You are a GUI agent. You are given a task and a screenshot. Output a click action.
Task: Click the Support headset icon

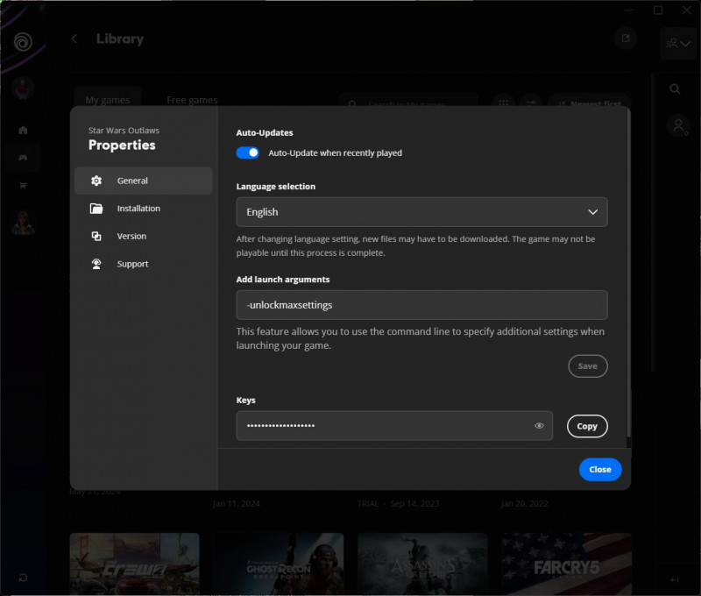[96, 264]
